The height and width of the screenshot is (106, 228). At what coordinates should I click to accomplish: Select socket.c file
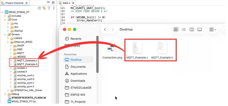coord(22,68)
